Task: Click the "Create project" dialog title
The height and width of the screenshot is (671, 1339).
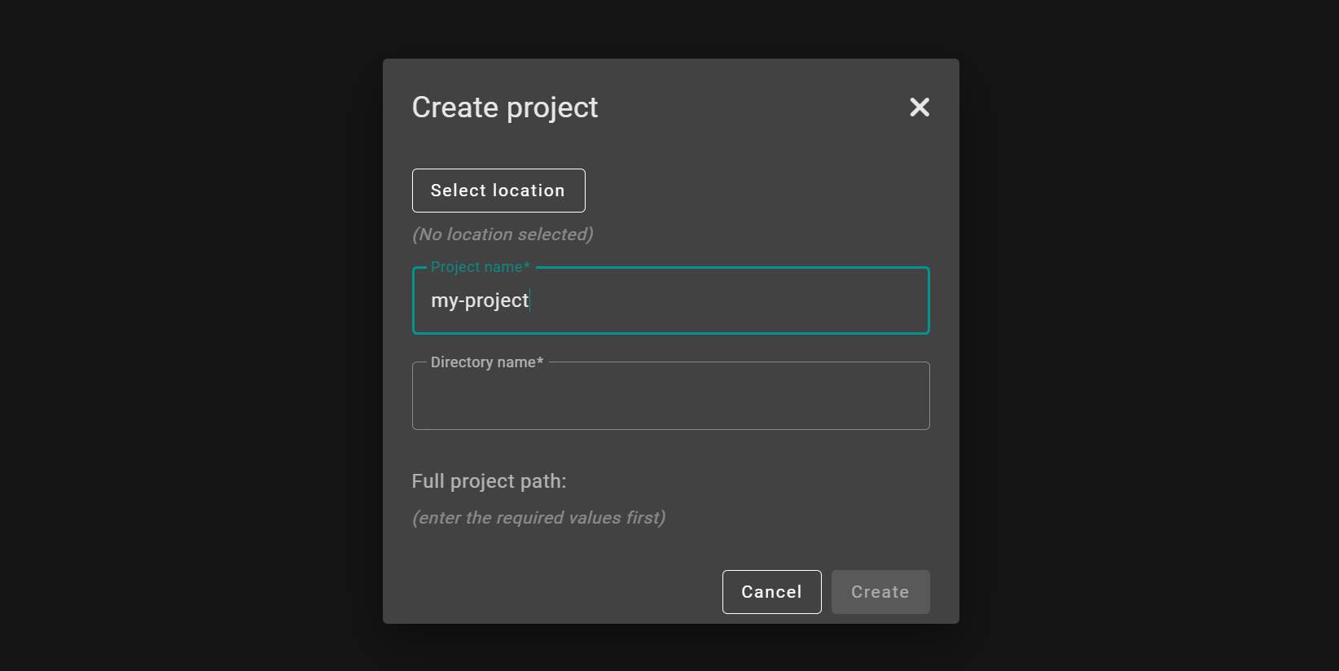Action: point(505,107)
